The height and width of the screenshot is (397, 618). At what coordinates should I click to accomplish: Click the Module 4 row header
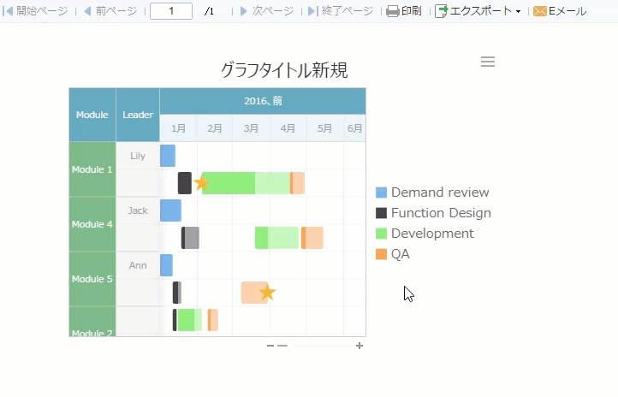92,224
